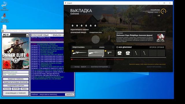The image size is (185, 104).
Task: Click the first locked skill padlock
Action: click(x=73, y=25)
